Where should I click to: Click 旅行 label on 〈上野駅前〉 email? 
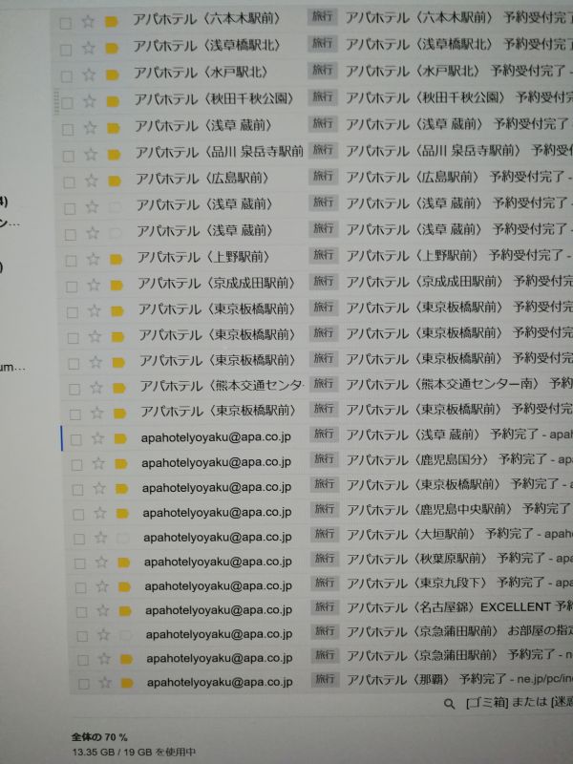click(324, 254)
